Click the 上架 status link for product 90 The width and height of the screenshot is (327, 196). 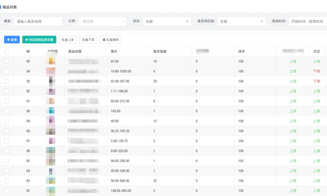[317, 111]
